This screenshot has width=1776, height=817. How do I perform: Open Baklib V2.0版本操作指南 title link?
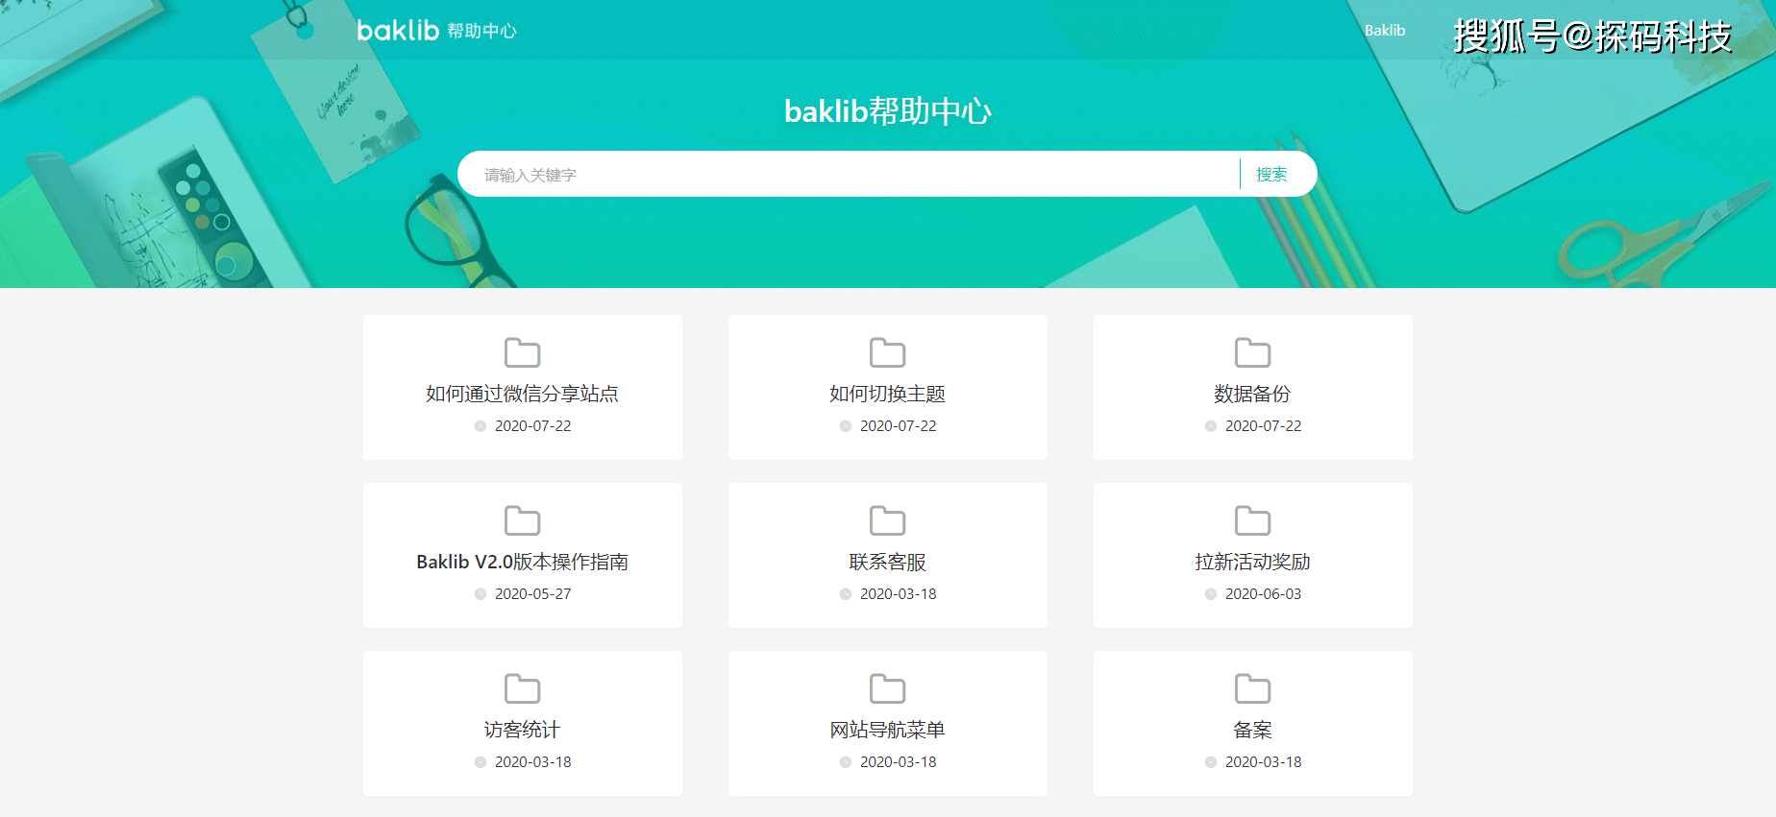(522, 562)
